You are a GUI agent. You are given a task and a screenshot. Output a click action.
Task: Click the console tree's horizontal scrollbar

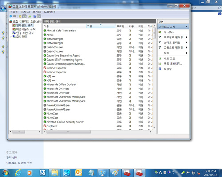[x=19, y=131]
